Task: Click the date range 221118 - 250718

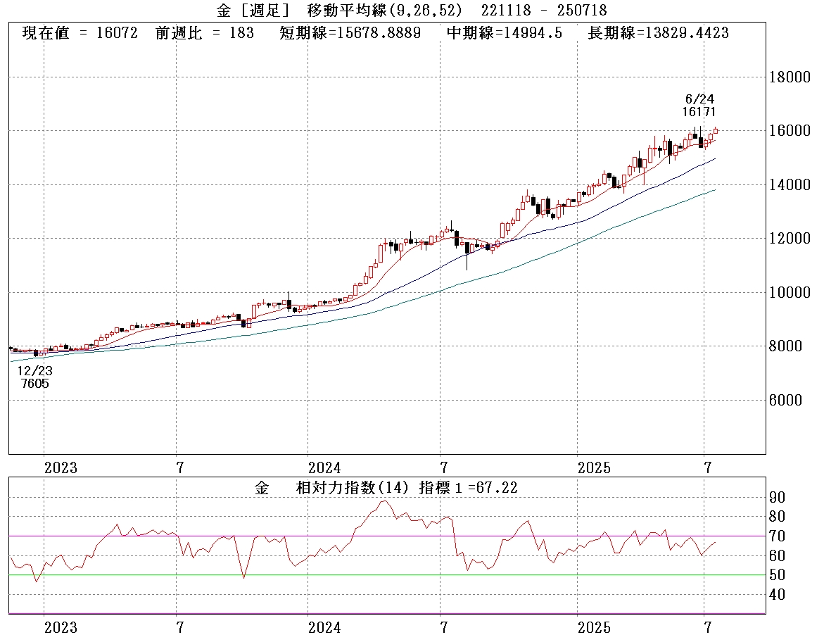Action: [x=544, y=10]
